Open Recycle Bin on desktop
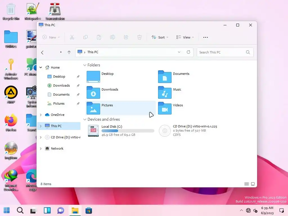Viewport: 288px width, 216px height. (11, 12)
